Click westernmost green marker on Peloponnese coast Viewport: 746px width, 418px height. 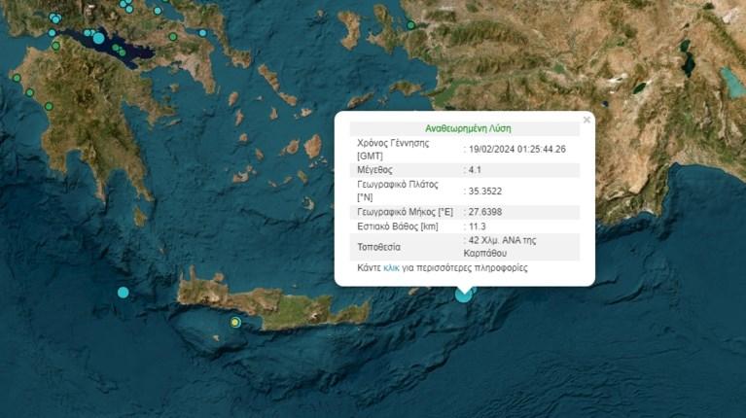[16, 78]
